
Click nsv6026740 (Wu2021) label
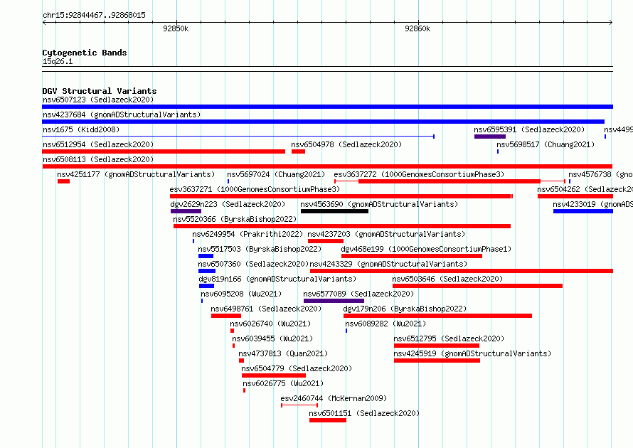270,324
